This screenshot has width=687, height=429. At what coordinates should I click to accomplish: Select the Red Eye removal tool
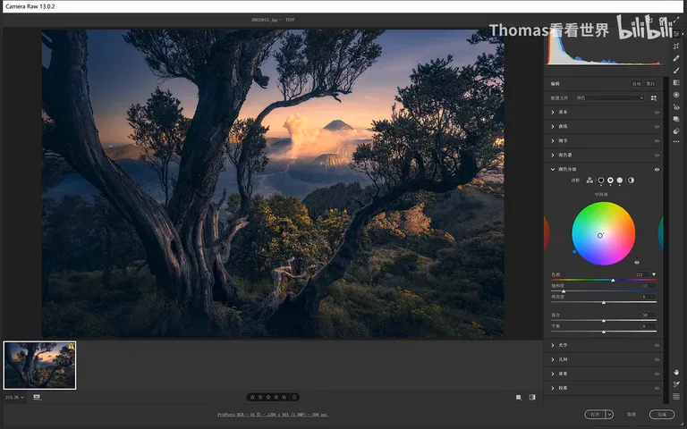[x=676, y=107]
